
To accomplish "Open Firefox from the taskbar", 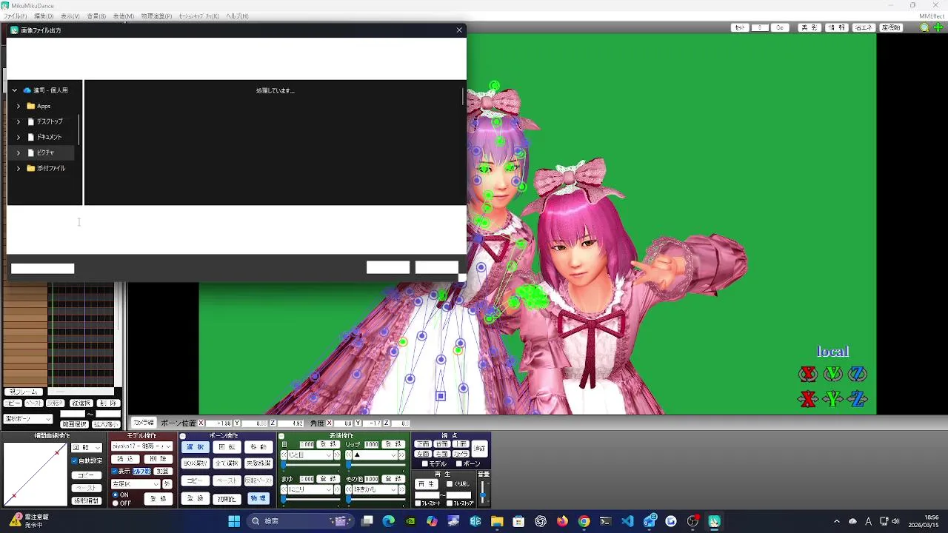I will tap(562, 521).
